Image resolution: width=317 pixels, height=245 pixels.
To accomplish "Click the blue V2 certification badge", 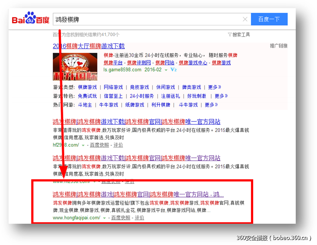I will click(173, 69).
